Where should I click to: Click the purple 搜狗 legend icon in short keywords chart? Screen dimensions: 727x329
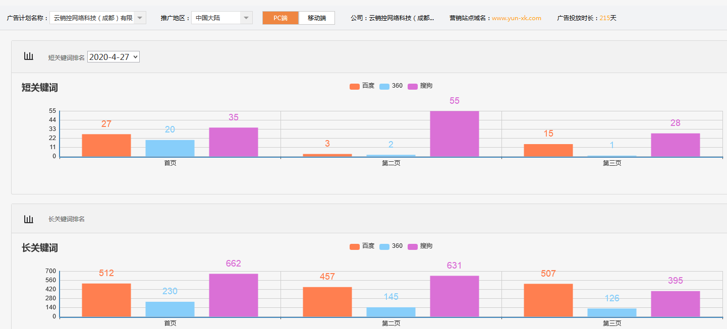(x=413, y=86)
